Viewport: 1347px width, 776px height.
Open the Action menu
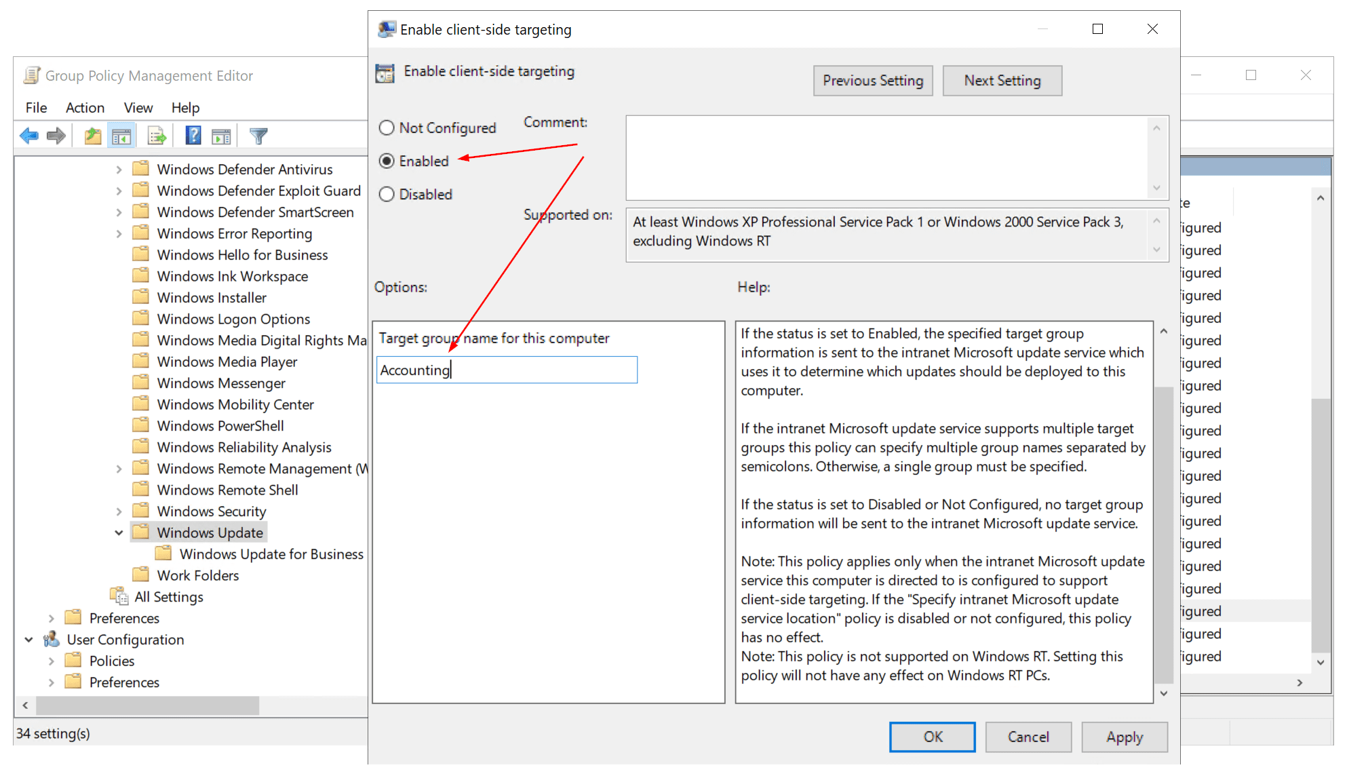click(x=85, y=108)
